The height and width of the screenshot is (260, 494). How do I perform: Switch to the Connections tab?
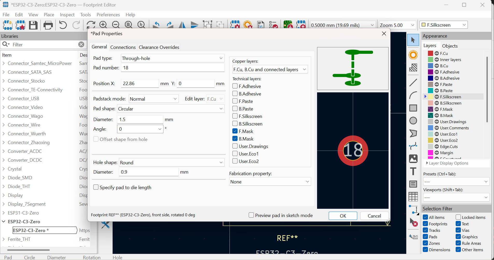[123, 47]
